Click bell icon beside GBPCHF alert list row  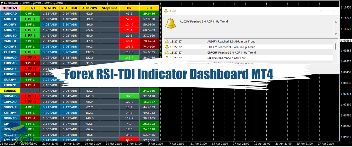point(167,52)
